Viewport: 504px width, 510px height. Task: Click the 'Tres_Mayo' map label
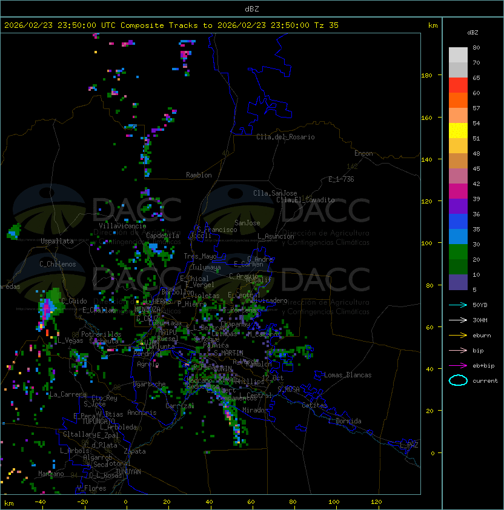pyautogui.click(x=200, y=256)
